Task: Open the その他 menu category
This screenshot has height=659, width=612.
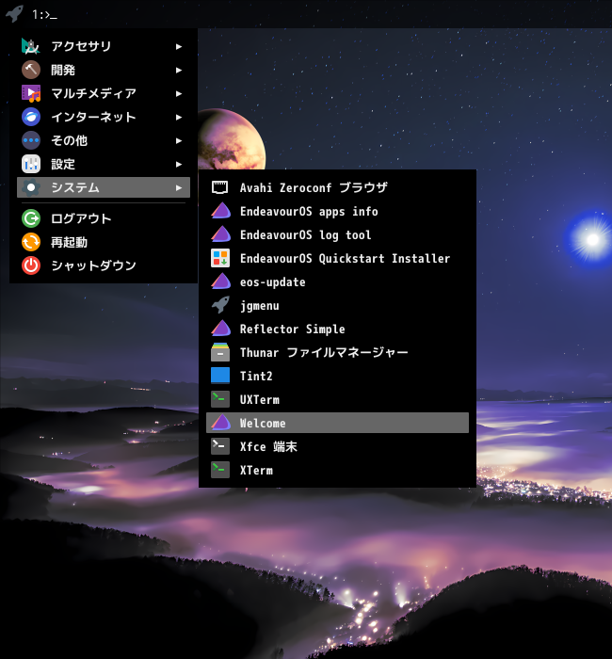Action: coord(104,140)
